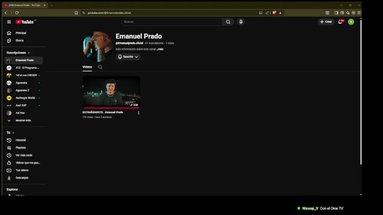Play the EXTRAÑÁNDOTE video thumbnail

[111, 92]
